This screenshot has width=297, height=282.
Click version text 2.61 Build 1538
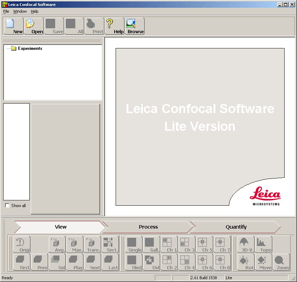coord(204,278)
